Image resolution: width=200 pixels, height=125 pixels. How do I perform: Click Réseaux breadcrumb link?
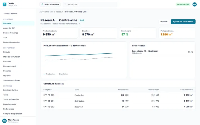coord(59,12)
